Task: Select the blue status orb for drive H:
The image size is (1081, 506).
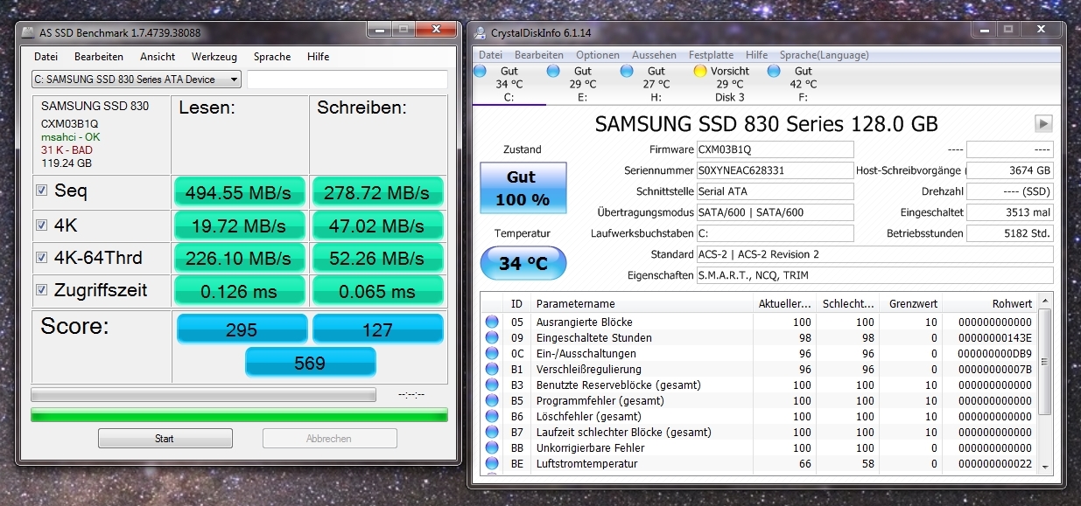Action: click(x=627, y=71)
